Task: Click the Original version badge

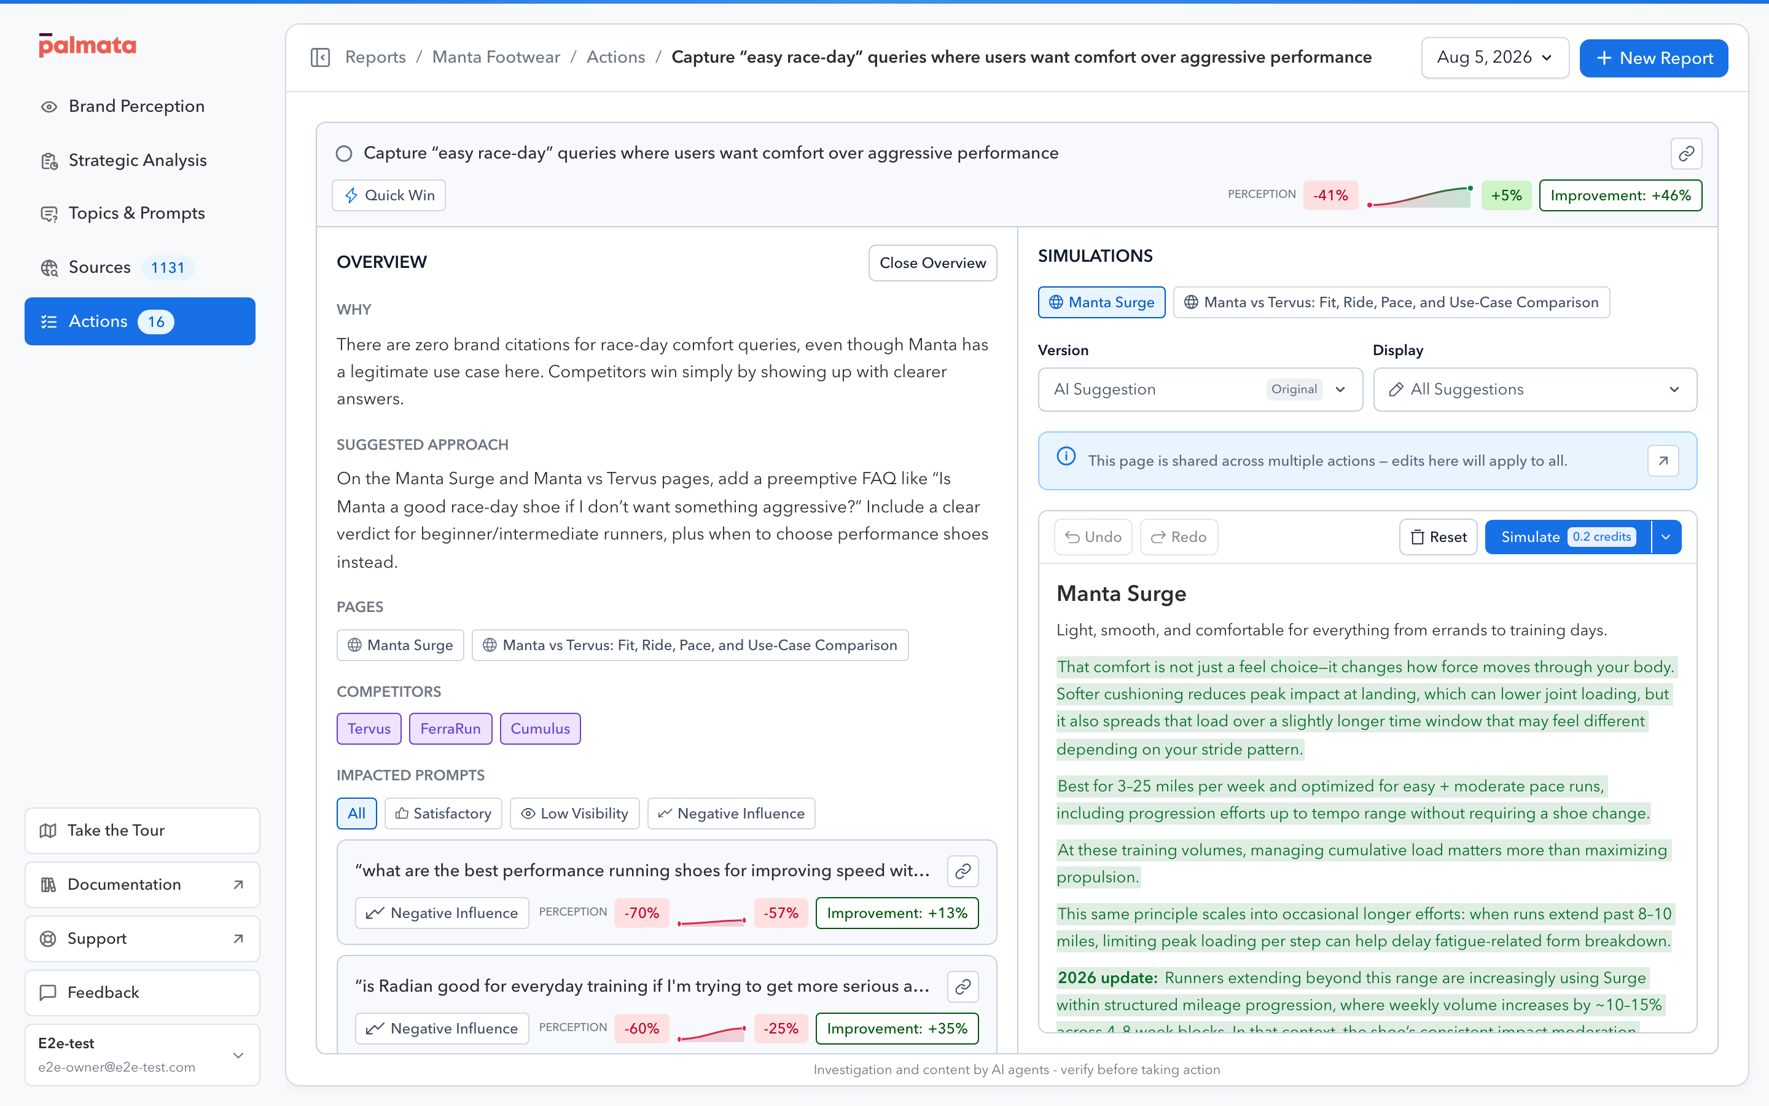Action: coord(1294,389)
